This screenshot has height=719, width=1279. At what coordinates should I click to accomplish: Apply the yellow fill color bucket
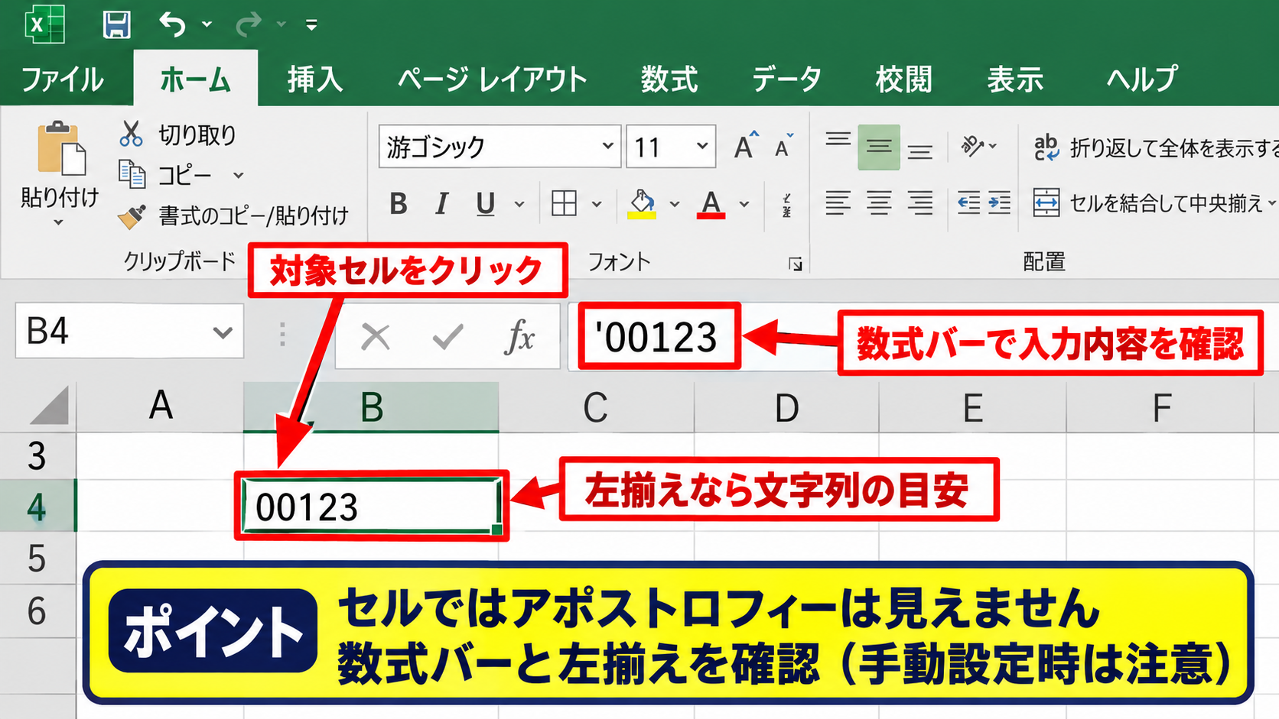(642, 204)
